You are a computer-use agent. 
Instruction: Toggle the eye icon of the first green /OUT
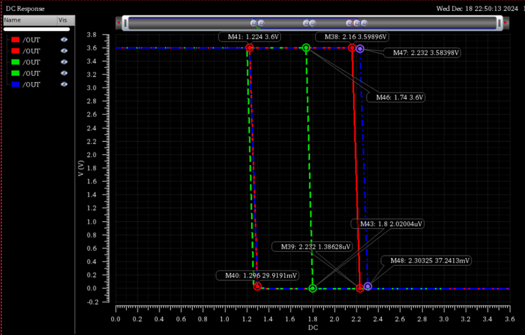point(64,62)
